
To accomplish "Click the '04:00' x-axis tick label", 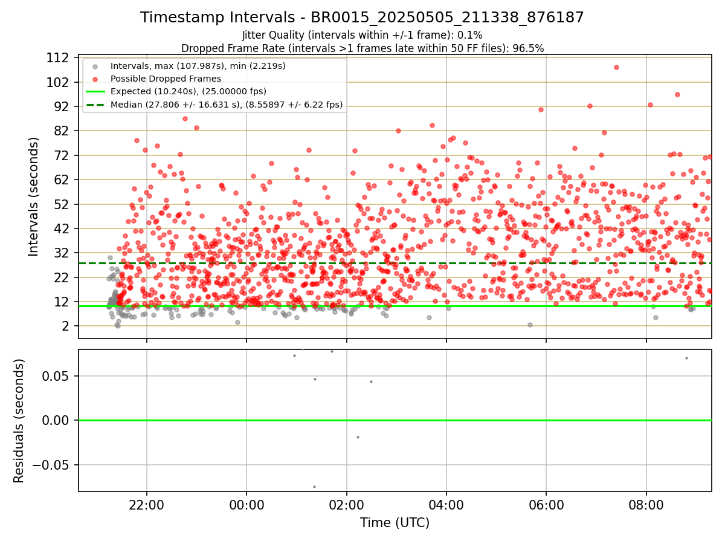I will [446, 504].
